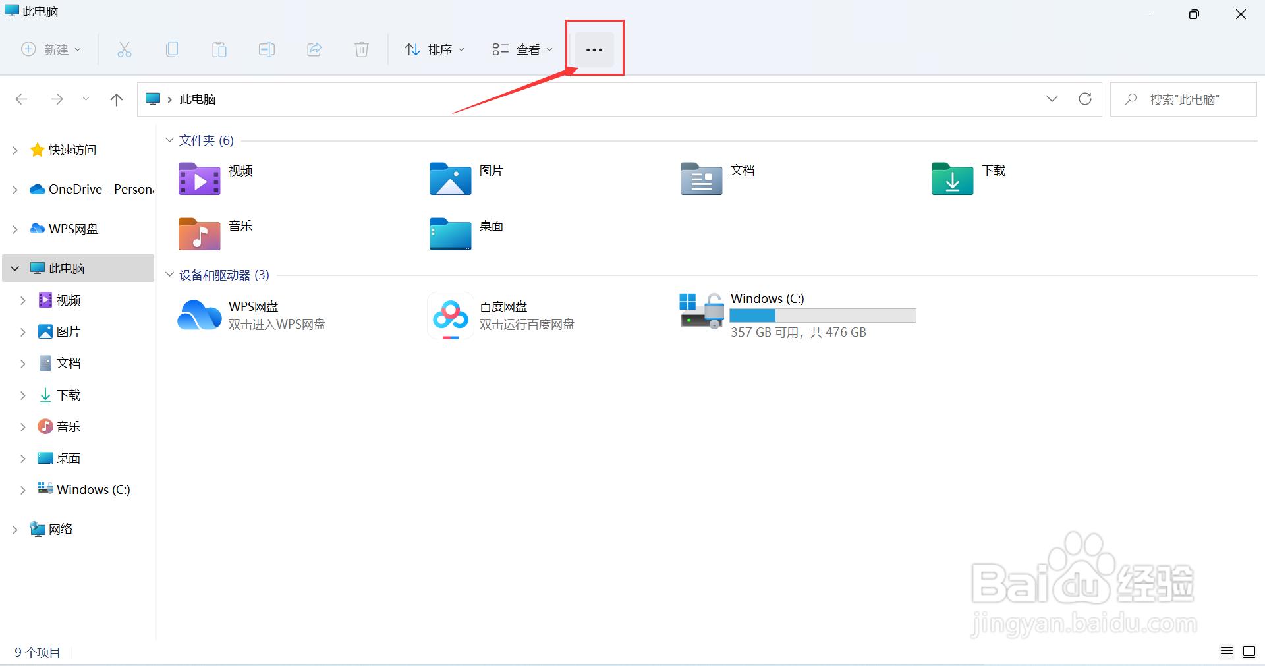The height and width of the screenshot is (666, 1265).
Task: Open the 音乐 folder in main pane
Action: point(200,234)
